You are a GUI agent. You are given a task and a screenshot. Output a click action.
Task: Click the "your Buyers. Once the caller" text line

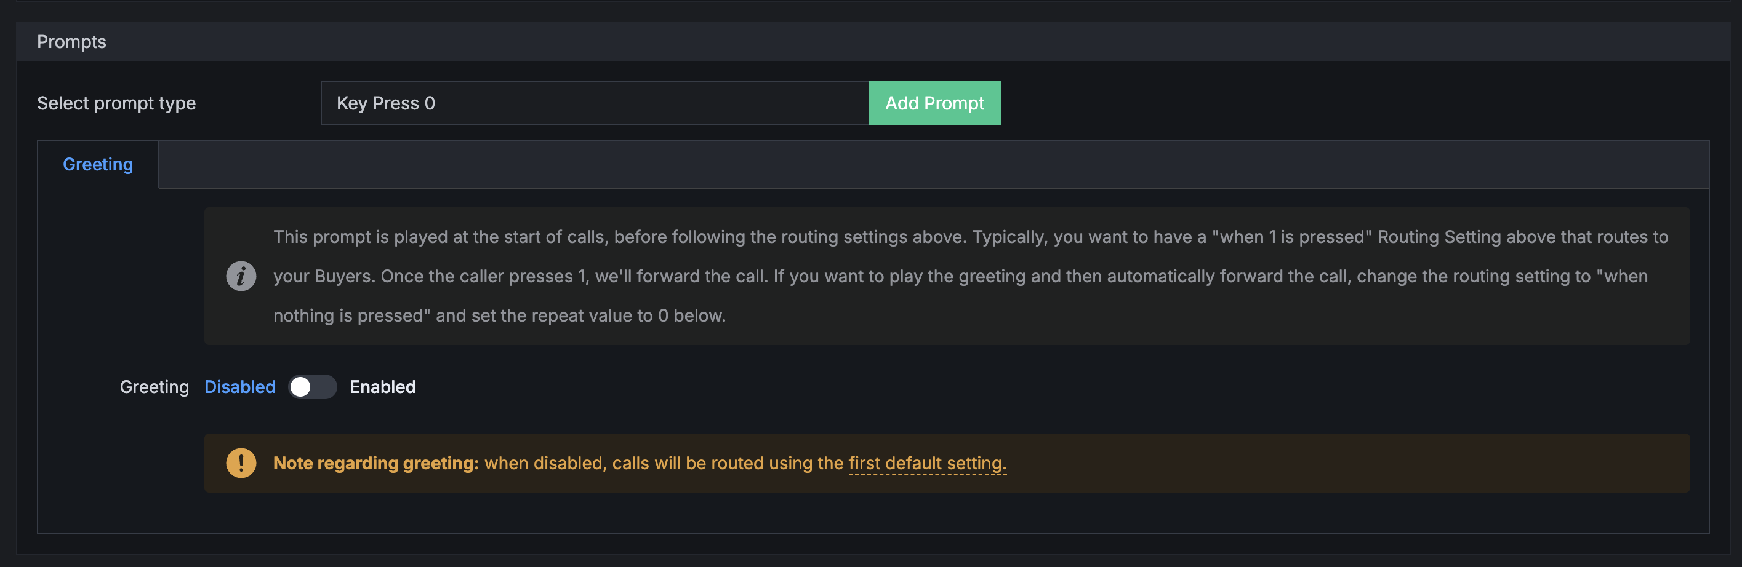[x=960, y=276]
